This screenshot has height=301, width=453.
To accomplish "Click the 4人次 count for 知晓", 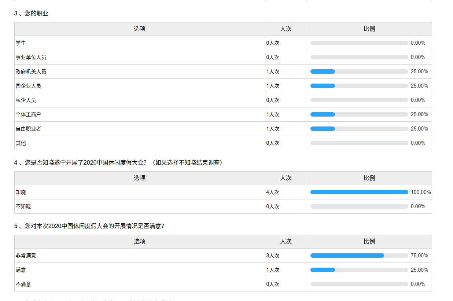I will click(x=273, y=192).
